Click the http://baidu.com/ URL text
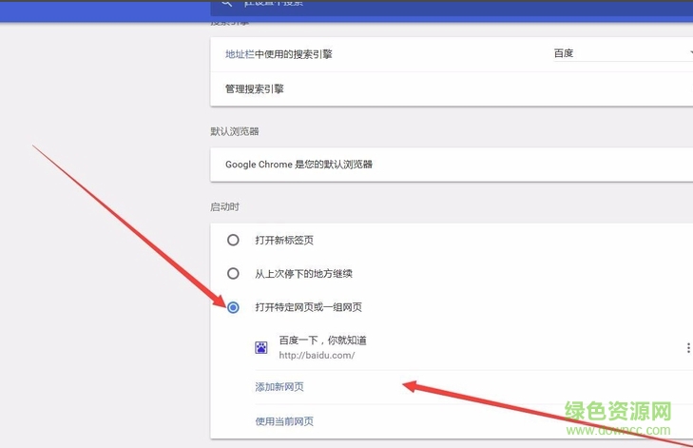 click(x=317, y=356)
